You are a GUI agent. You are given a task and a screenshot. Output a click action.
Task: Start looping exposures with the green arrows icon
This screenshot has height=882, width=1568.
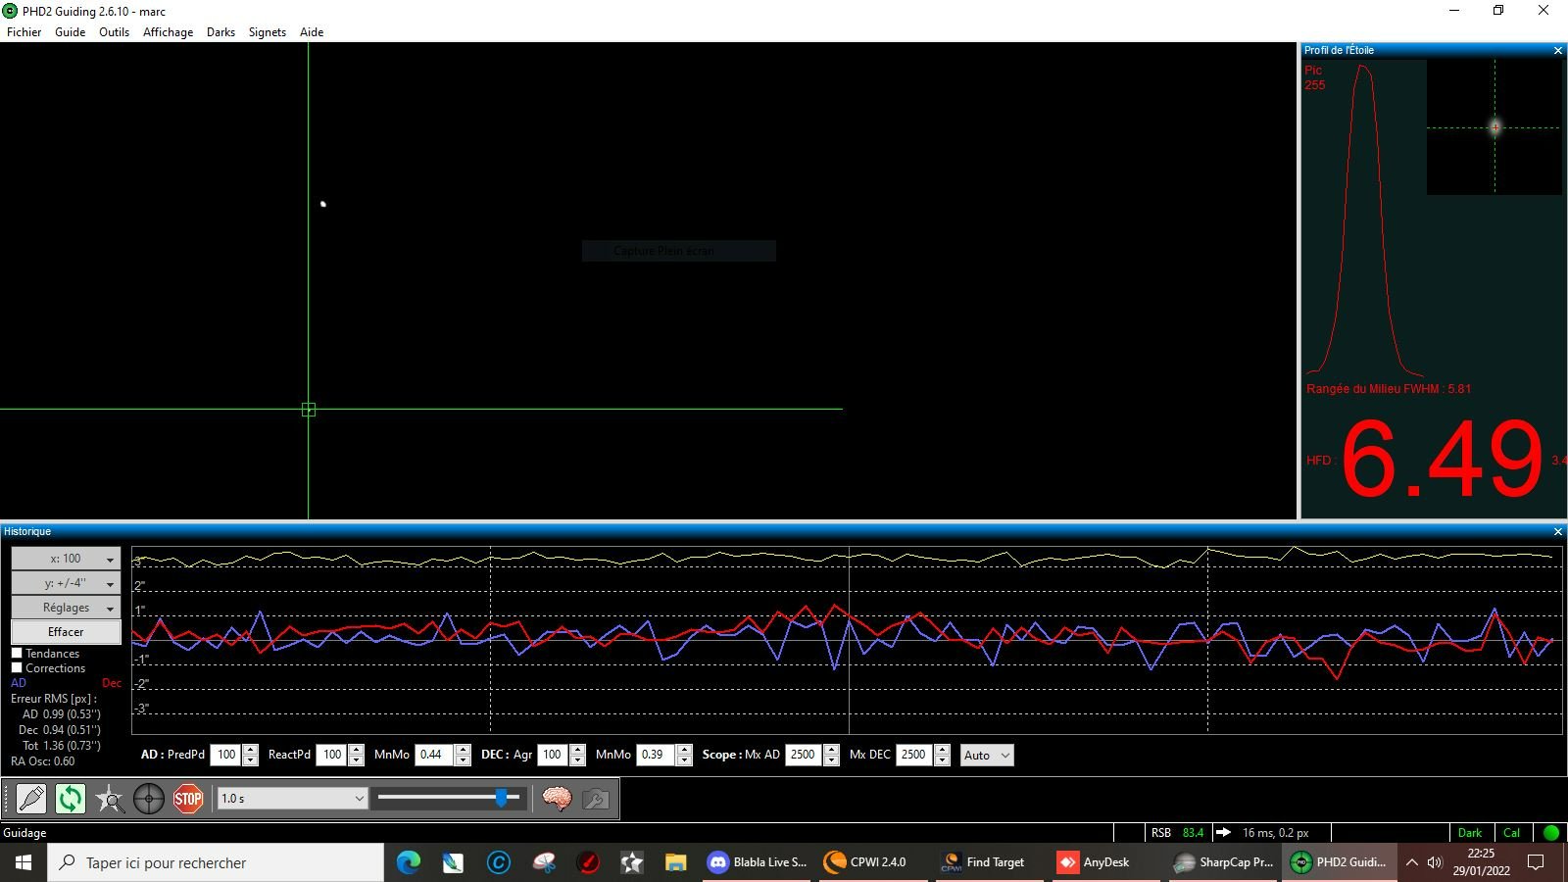71,799
